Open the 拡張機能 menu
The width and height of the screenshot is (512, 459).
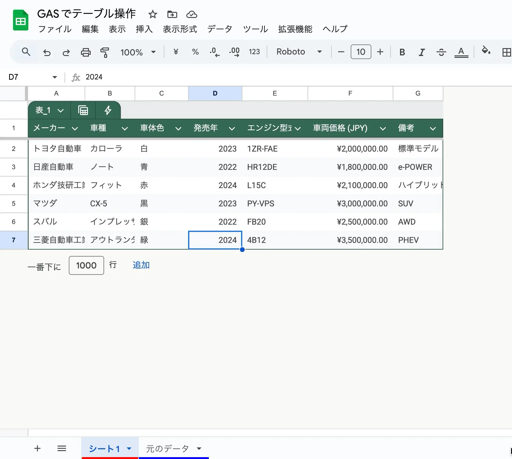coord(295,29)
